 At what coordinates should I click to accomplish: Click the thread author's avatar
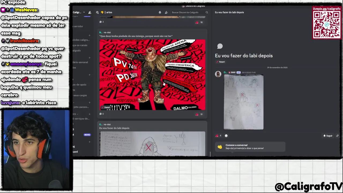(x=218, y=74)
